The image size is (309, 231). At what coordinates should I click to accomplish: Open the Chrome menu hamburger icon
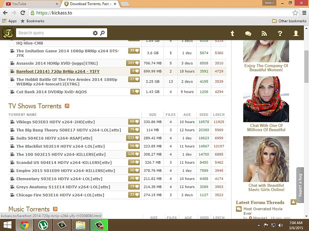[x=304, y=13]
